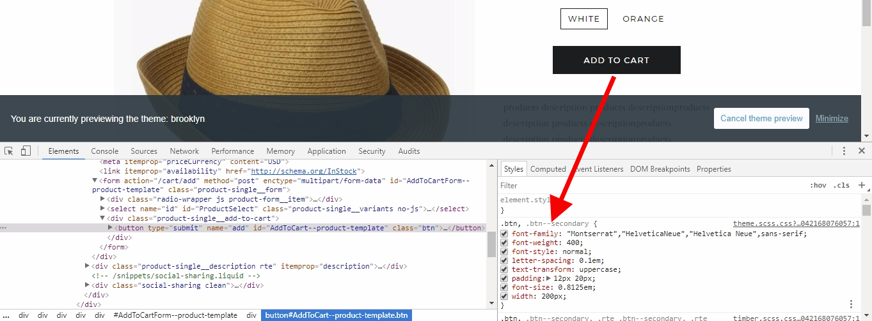The height and width of the screenshot is (321, 872).
Task: Select the button#AddToCart--product-template.btn breadcrumb
Action: 336,315
